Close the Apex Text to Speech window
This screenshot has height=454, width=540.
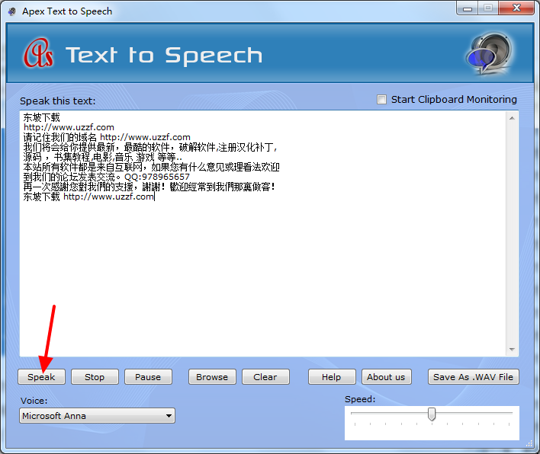pyautogui.click(x=516, y=8)
